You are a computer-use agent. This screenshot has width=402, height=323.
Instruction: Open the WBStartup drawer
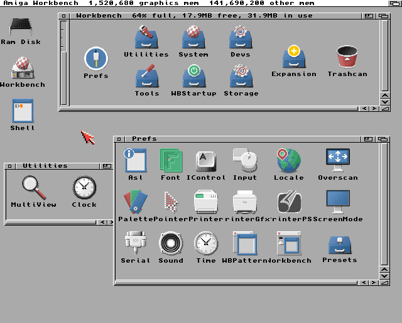pyautogui.click(x=193, y=77)
